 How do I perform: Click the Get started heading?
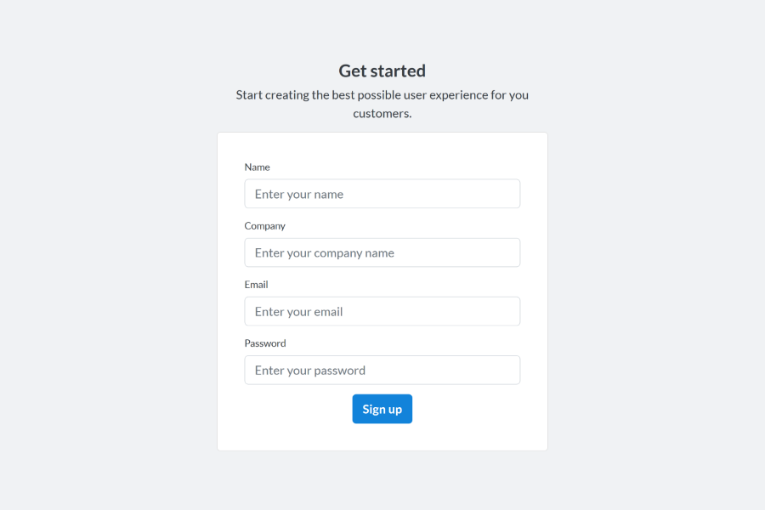(382, 71)
